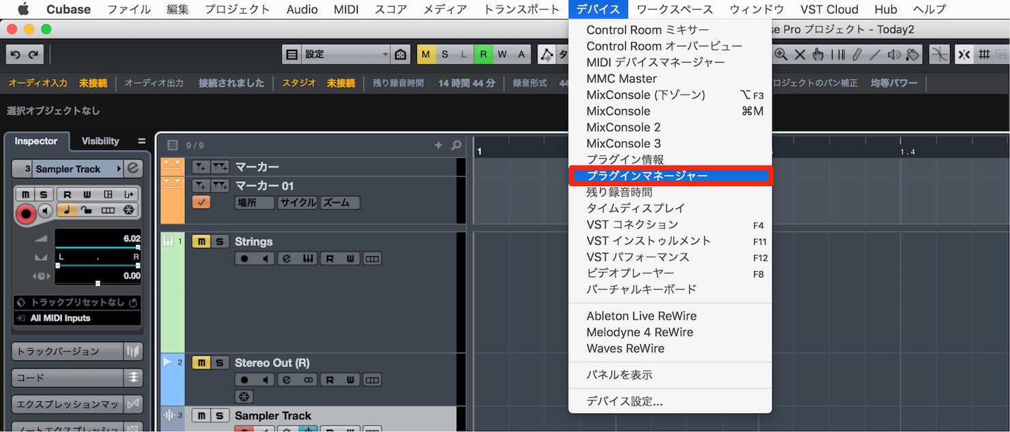1010x432 pixels.
Task: Open デバイス設定... menu entry
Action: click(670, 402)
